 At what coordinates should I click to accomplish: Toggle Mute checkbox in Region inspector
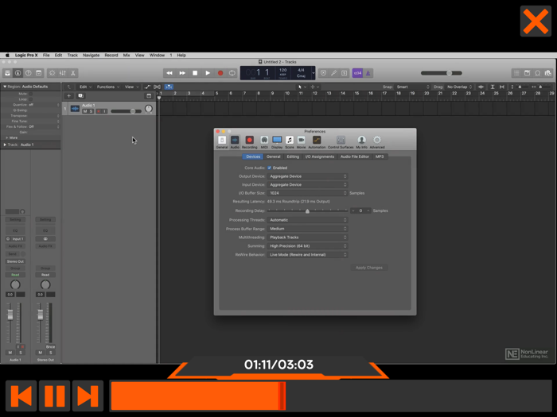[x=30, y=94]
